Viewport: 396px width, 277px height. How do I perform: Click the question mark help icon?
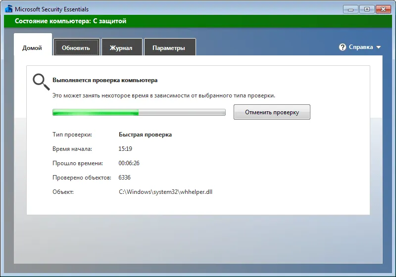(x=343, y=47)
